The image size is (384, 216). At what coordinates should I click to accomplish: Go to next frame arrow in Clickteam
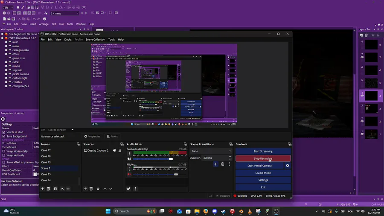(x=86, y=13)
